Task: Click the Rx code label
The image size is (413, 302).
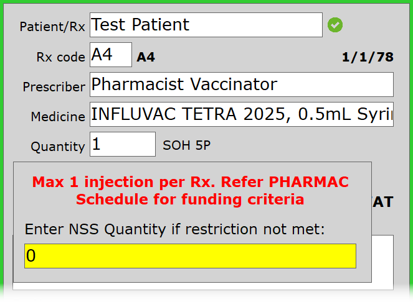Action: click(60, 58)
